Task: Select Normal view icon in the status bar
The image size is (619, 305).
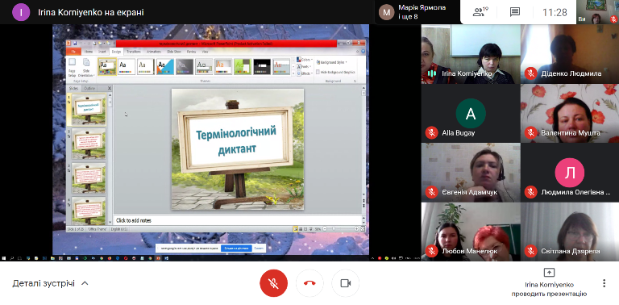Action: tap(295, 229)
